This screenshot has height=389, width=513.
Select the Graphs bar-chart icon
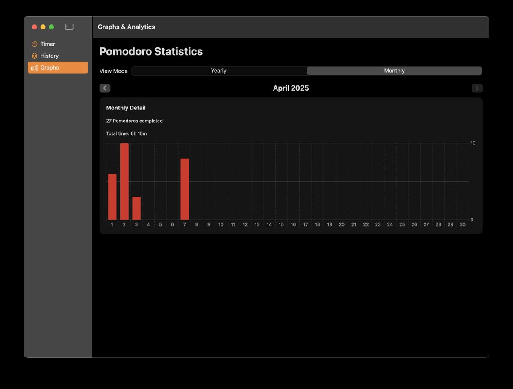(34, 67)
